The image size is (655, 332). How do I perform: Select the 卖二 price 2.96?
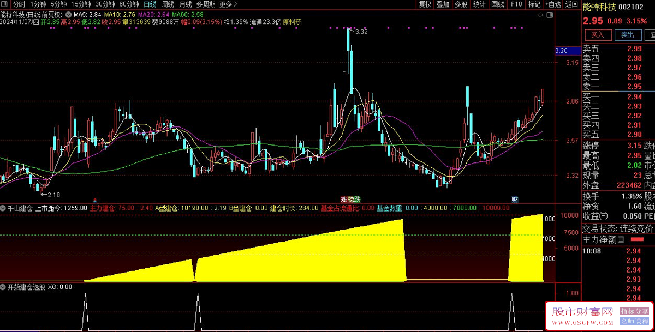pos(634,77)
